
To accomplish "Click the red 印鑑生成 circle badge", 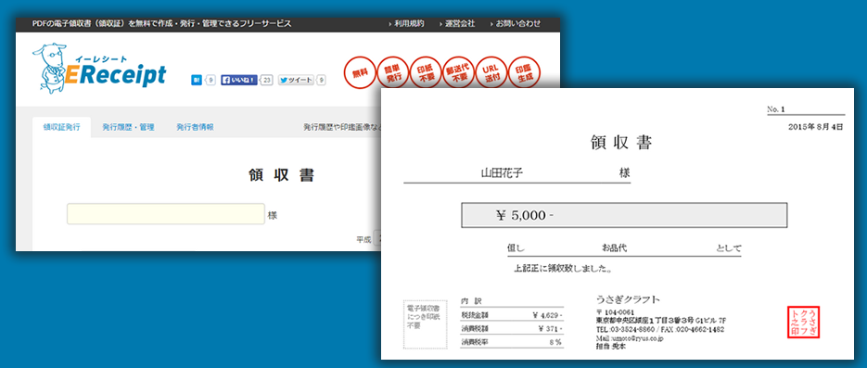I will click(524, 73).
